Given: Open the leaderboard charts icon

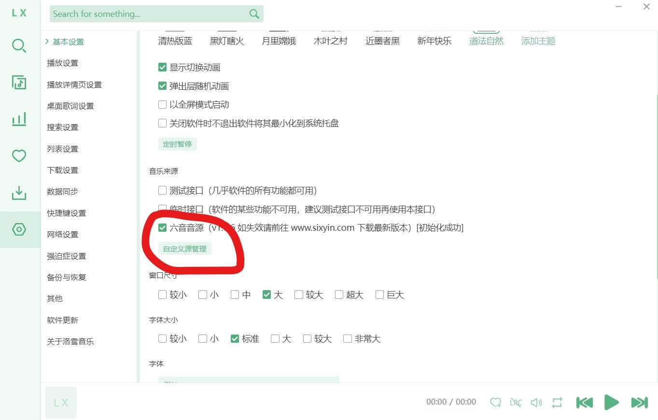Looking at the screenshot, I should coord(19,119).
